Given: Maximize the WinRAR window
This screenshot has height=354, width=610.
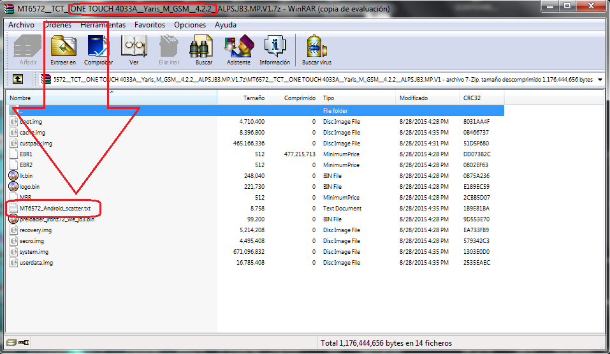Looking at the screenshot, I should pos(567,6).
